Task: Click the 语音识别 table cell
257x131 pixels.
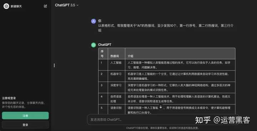Action: (116, 110)
